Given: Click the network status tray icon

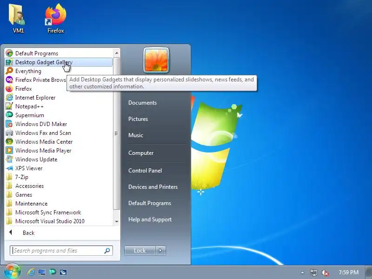Looking at the screenshot, I should pos(313,272).
